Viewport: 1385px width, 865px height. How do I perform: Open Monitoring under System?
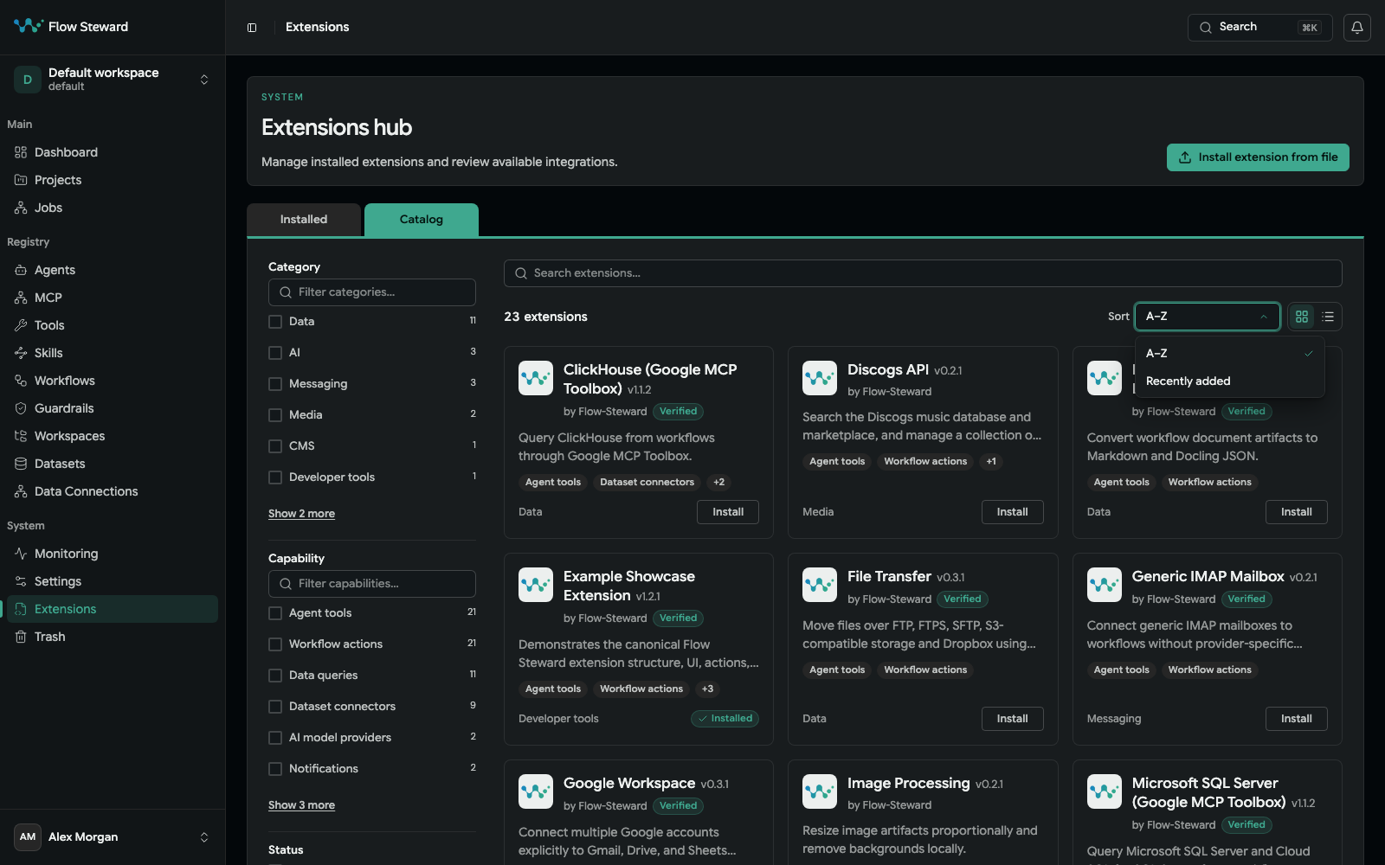point(113,554)
